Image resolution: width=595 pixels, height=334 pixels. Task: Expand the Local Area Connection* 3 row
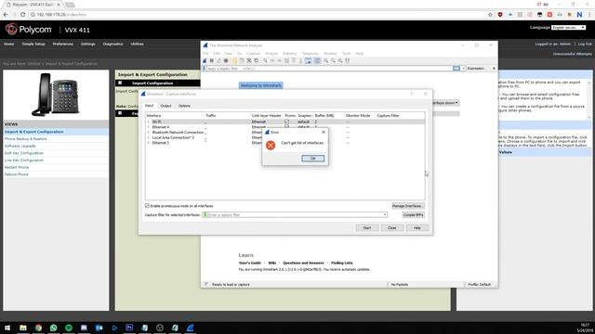pos(149,138)
